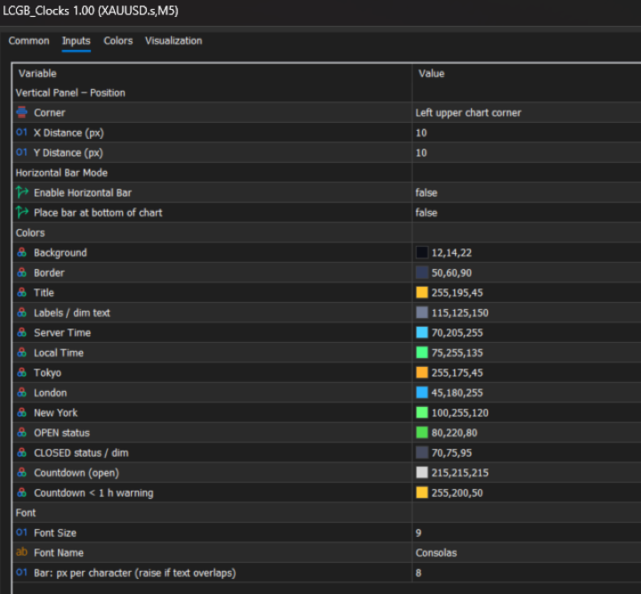Click the Place bar at bottom icon

coord(21,212)
